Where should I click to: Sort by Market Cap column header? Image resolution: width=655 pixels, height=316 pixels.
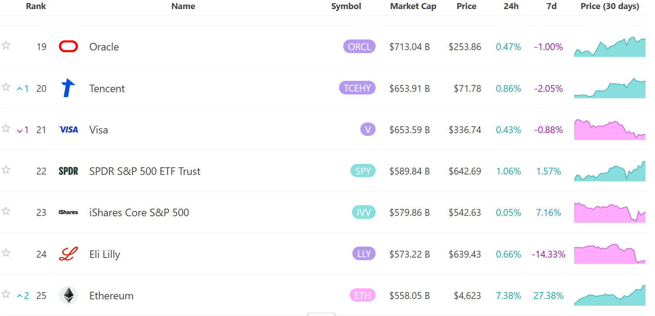coord(413,6)
